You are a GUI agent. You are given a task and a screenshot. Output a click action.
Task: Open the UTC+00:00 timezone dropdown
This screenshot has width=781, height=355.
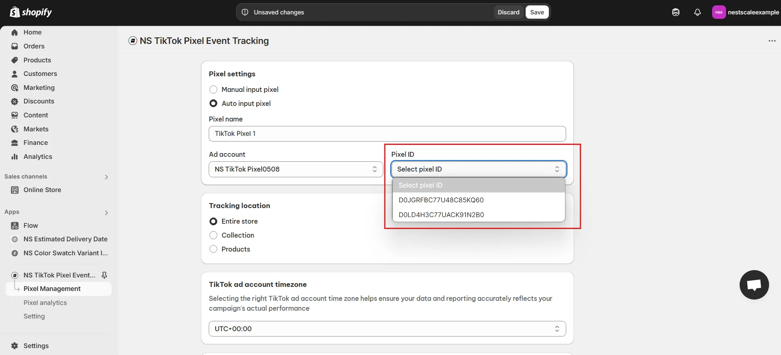[387, 329]
